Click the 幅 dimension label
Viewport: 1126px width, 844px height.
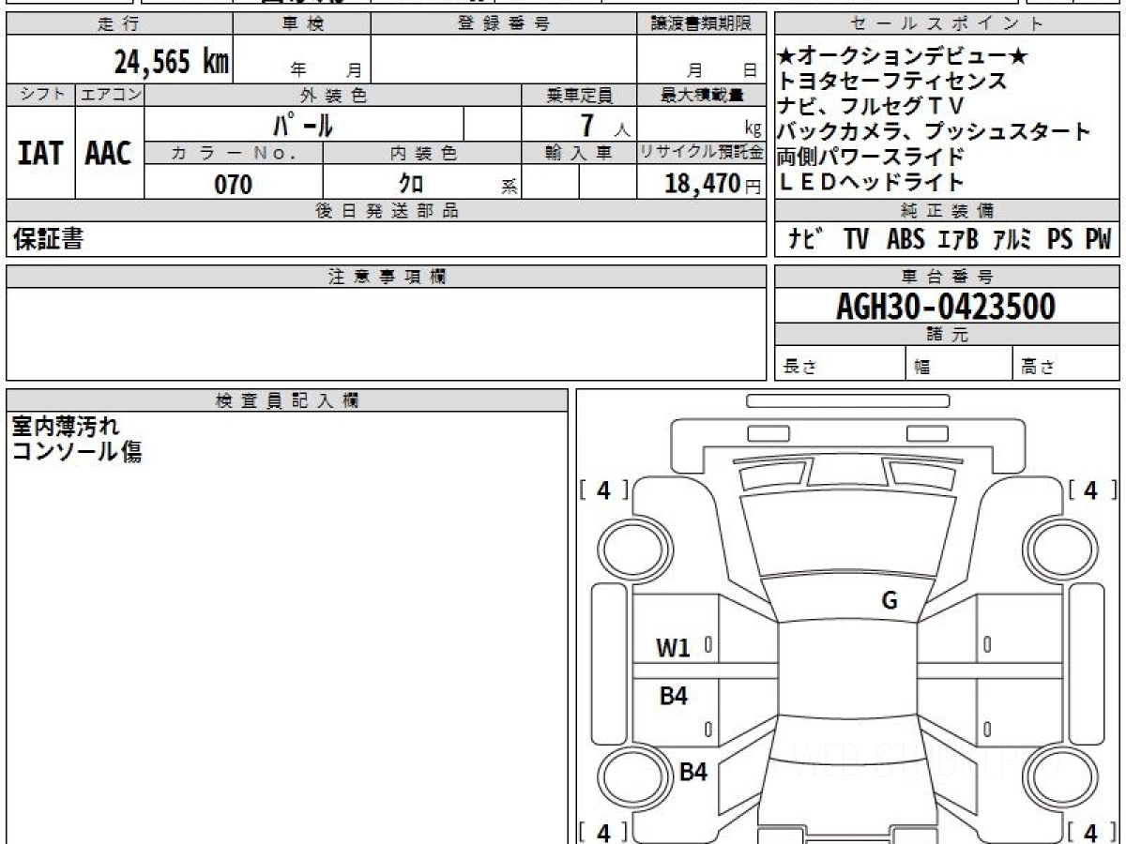922,368
